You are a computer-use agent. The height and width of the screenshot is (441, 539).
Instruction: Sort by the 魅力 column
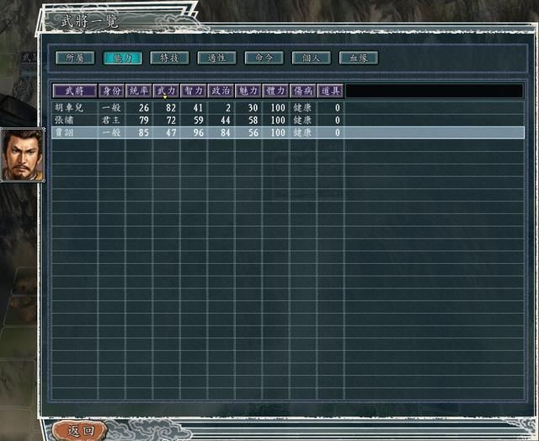coord(248,90)
